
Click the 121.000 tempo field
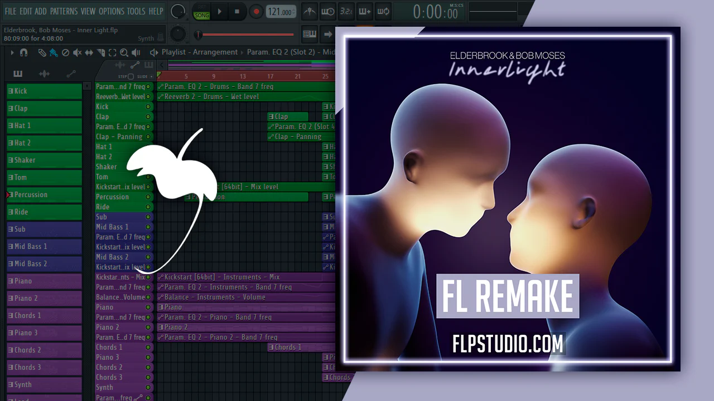coord(281,12)
